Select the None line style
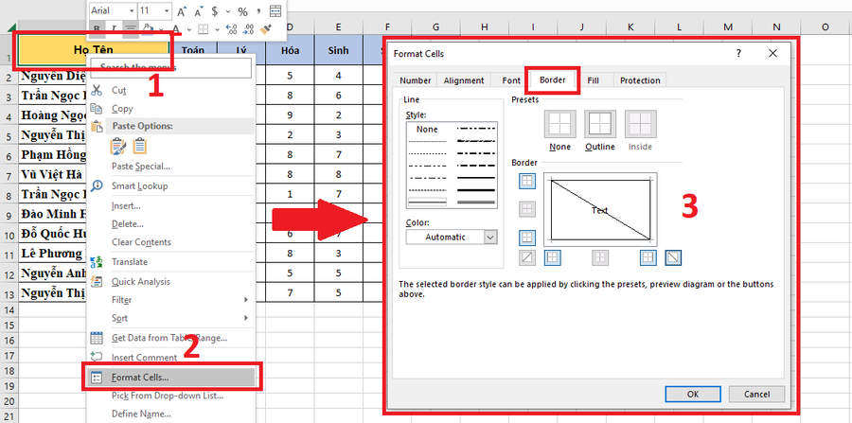 tap(427, 130)
